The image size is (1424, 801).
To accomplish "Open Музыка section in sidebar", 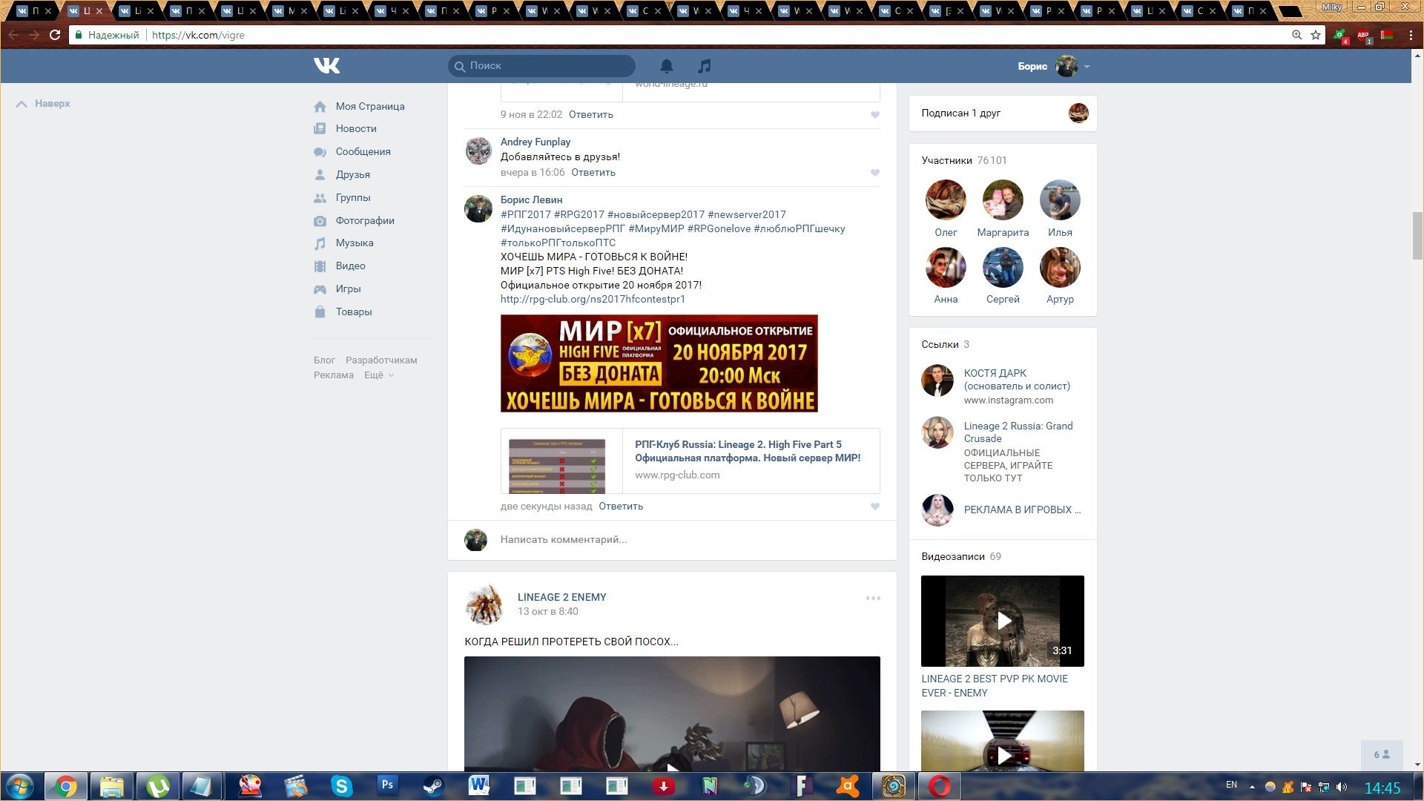I will pyautogui.click(x=354, y=243).
